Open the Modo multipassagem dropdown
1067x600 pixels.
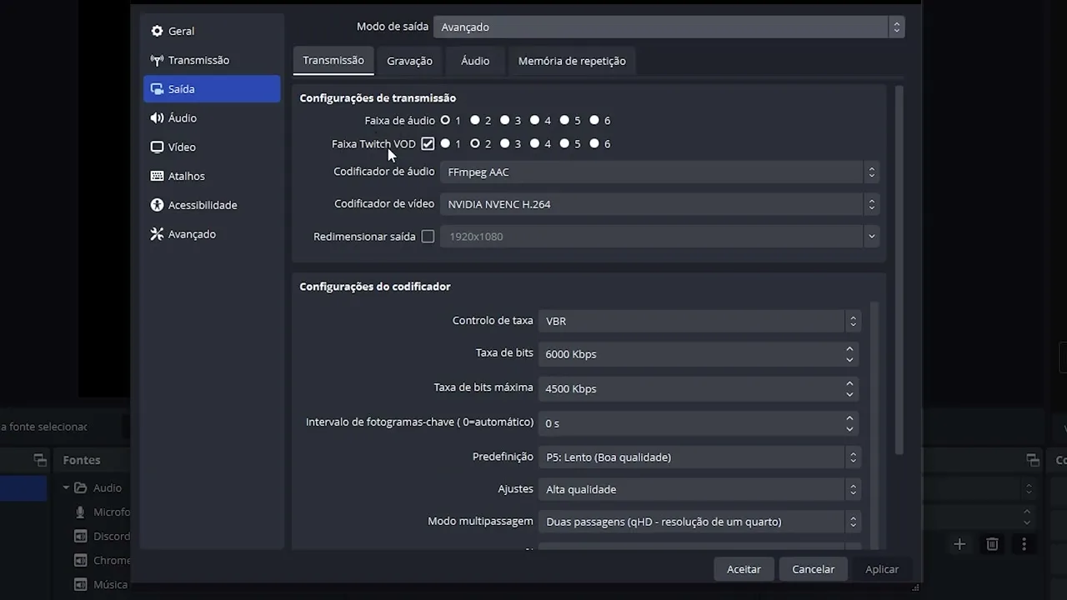(699, 522)
